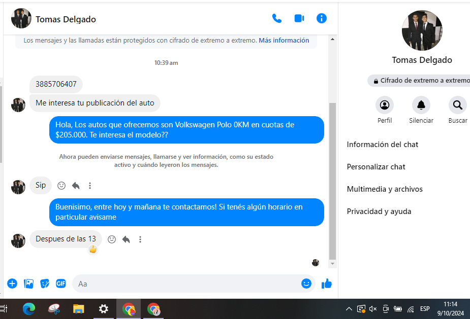Click the network status tray icon with warning

pos(361,309)
